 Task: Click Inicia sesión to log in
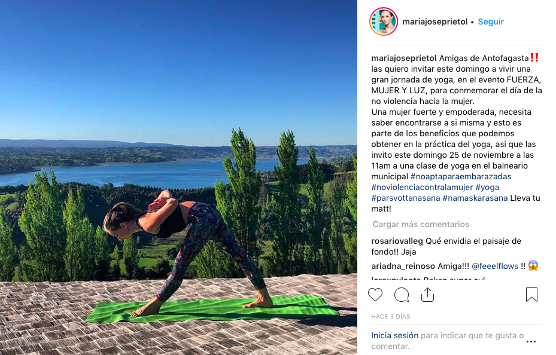(394, 335)
